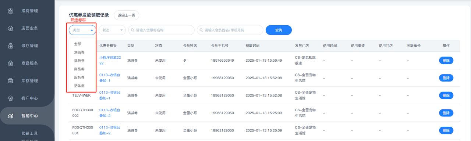Viewport: 471px width, 141px height.
Task: Click the 返回上一页 button
Action: [126, 15]
